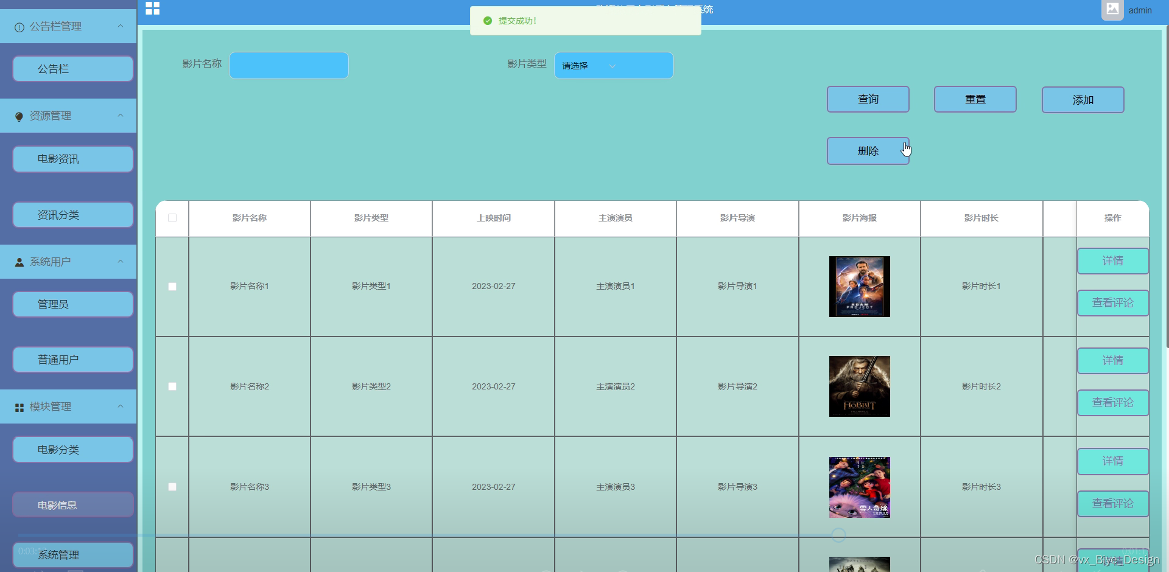
Task: Click cell 影片类型1
Action: click(371, 286)
